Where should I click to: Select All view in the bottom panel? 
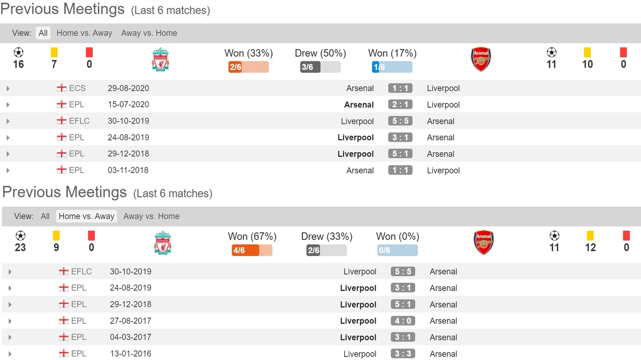tap(45, 216)
